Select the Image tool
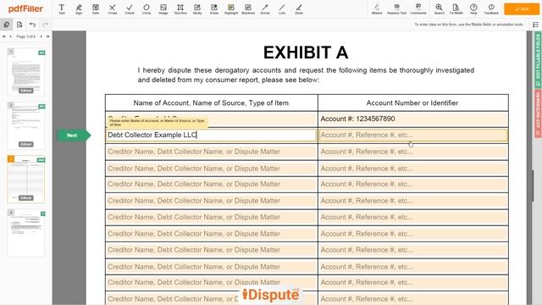542x305 pixels. (163, 9)
